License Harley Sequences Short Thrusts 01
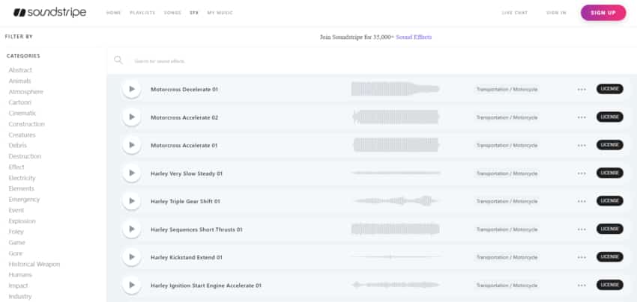The height and width of the screenshot is (302, 637). pyautogui.click(x=609, y=229)
